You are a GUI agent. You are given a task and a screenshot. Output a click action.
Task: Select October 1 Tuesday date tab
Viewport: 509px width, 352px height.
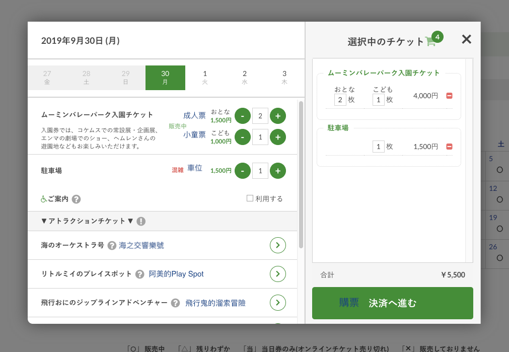coord(205,78)
